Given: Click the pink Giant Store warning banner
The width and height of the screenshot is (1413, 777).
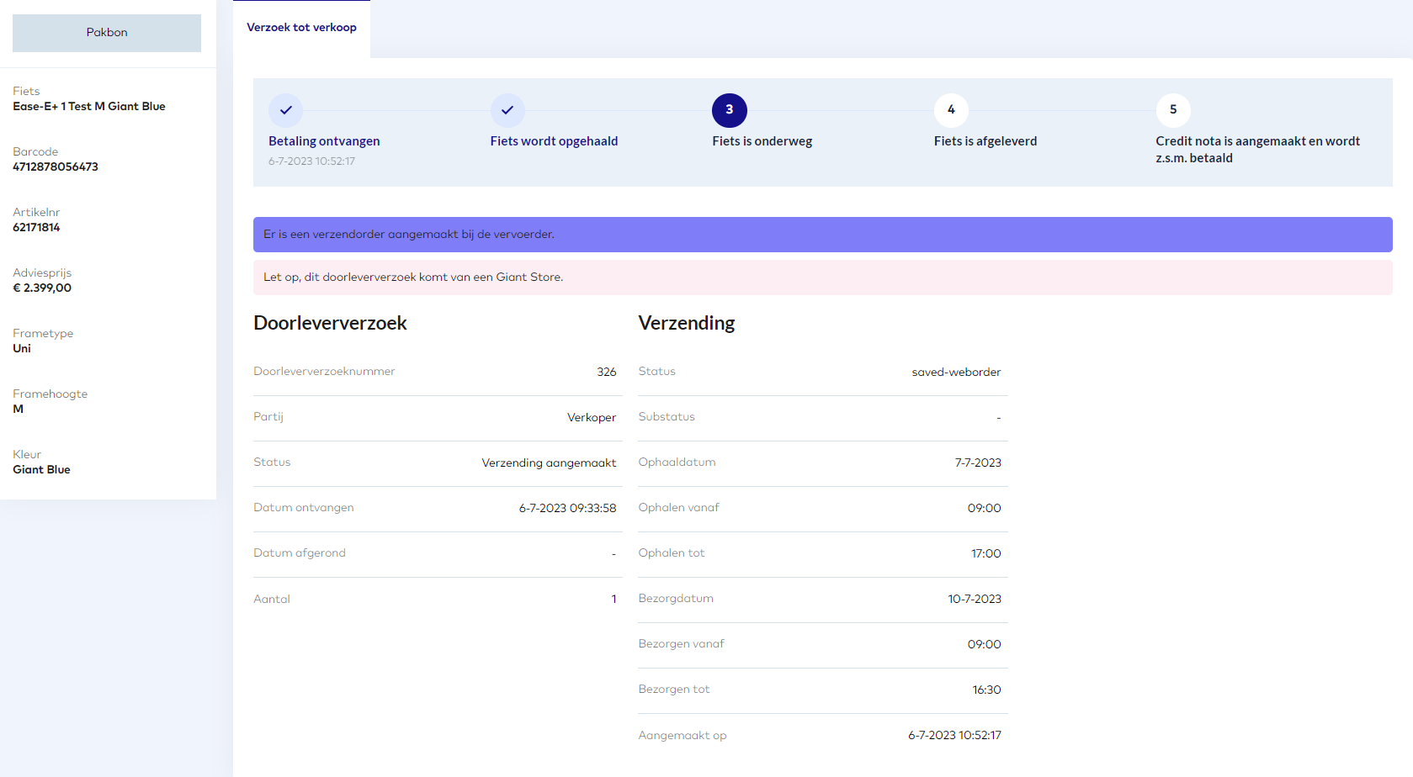Looking at the screenshot, I should pos(822,277).
